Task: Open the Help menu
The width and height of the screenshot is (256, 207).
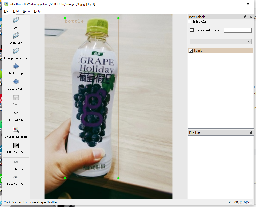Action: [37, 11]
